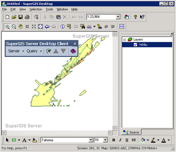The image size is (176, 152).
Task: Click the Redo arrow icon
Action: (81, 17)
